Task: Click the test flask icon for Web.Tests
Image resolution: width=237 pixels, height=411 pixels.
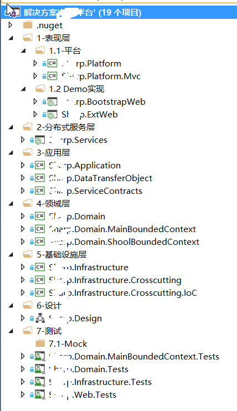Action: point(40,395)
